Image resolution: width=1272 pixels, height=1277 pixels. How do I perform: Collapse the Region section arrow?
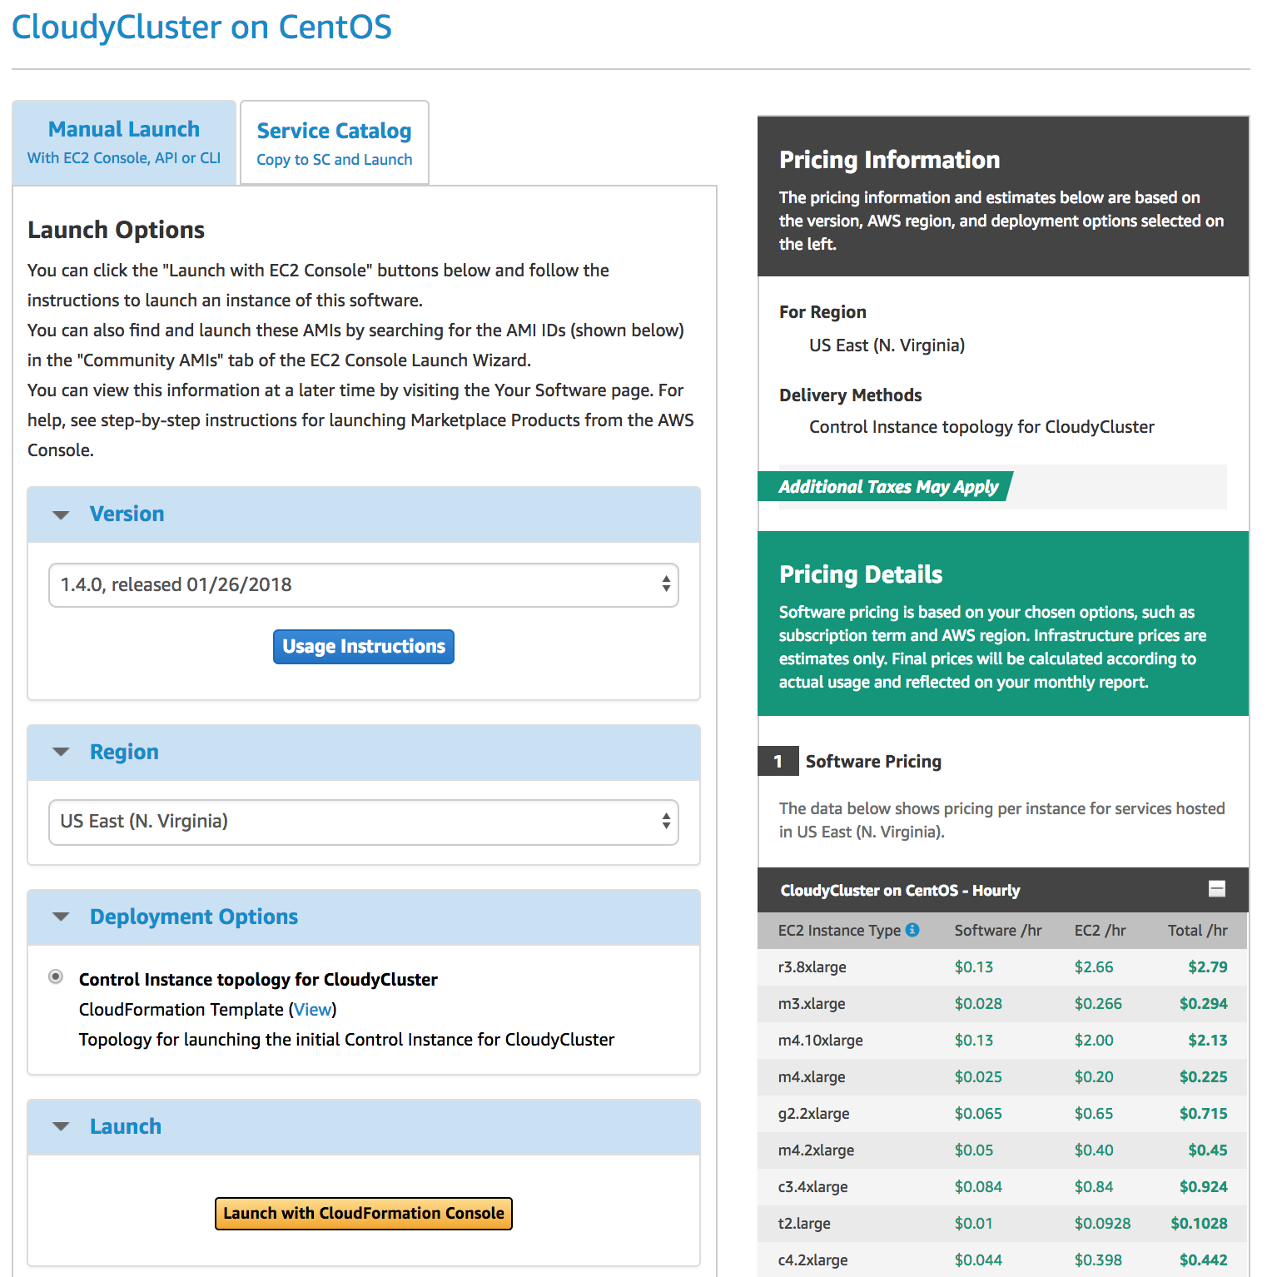tap(61, 752)
